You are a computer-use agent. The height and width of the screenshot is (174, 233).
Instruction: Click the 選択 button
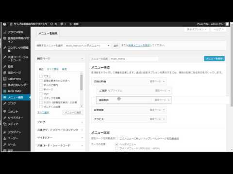[x=116, y=45]
